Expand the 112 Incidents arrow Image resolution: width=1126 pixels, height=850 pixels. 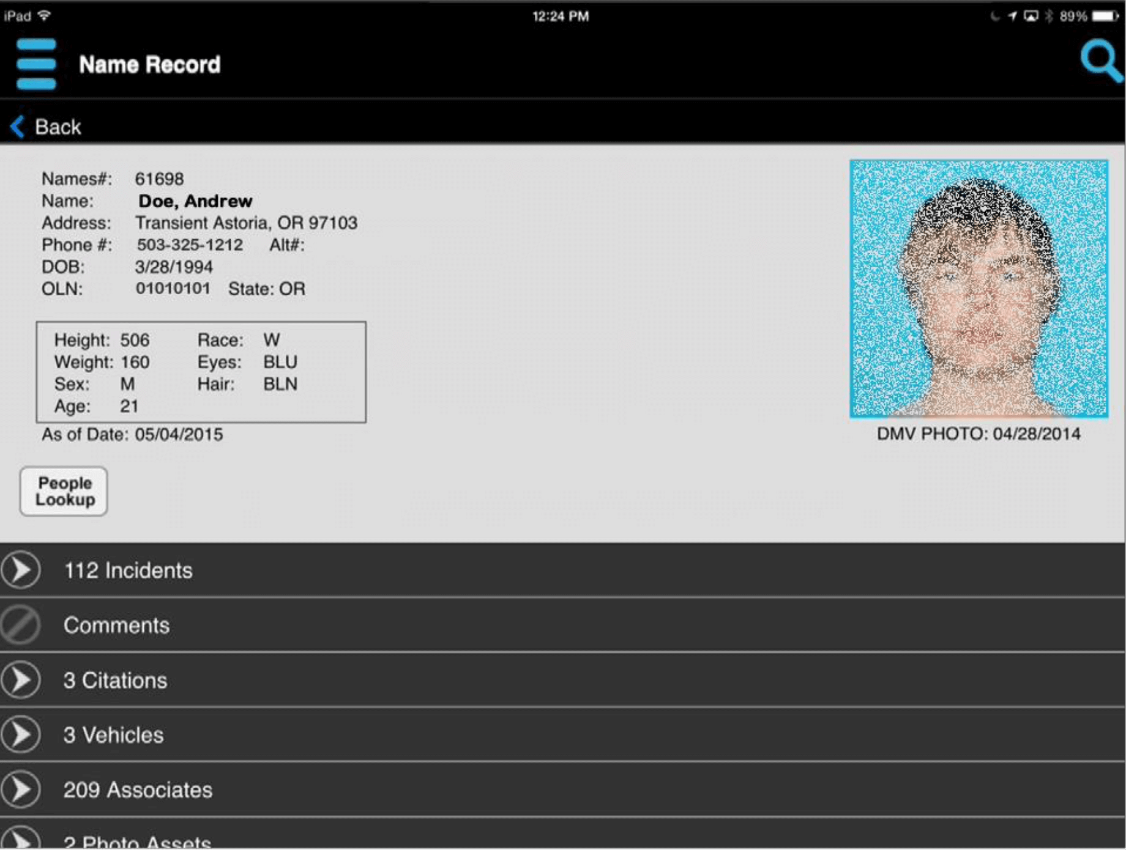point(21,570)
